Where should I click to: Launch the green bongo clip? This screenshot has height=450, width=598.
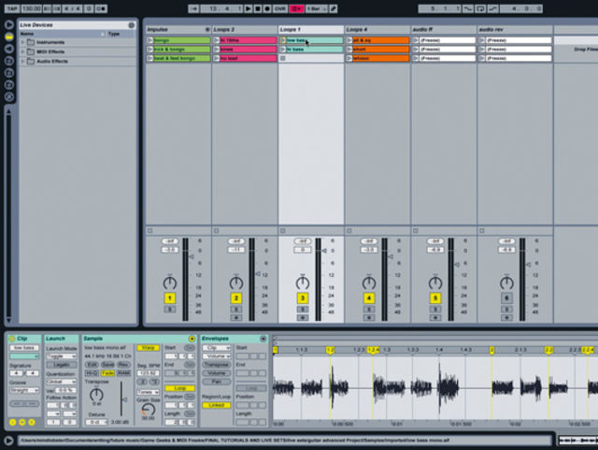tap(149, 40)
